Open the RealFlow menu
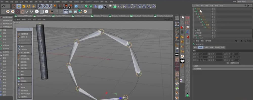Screen dimensions: 253x100 click(x=88, y=2)
